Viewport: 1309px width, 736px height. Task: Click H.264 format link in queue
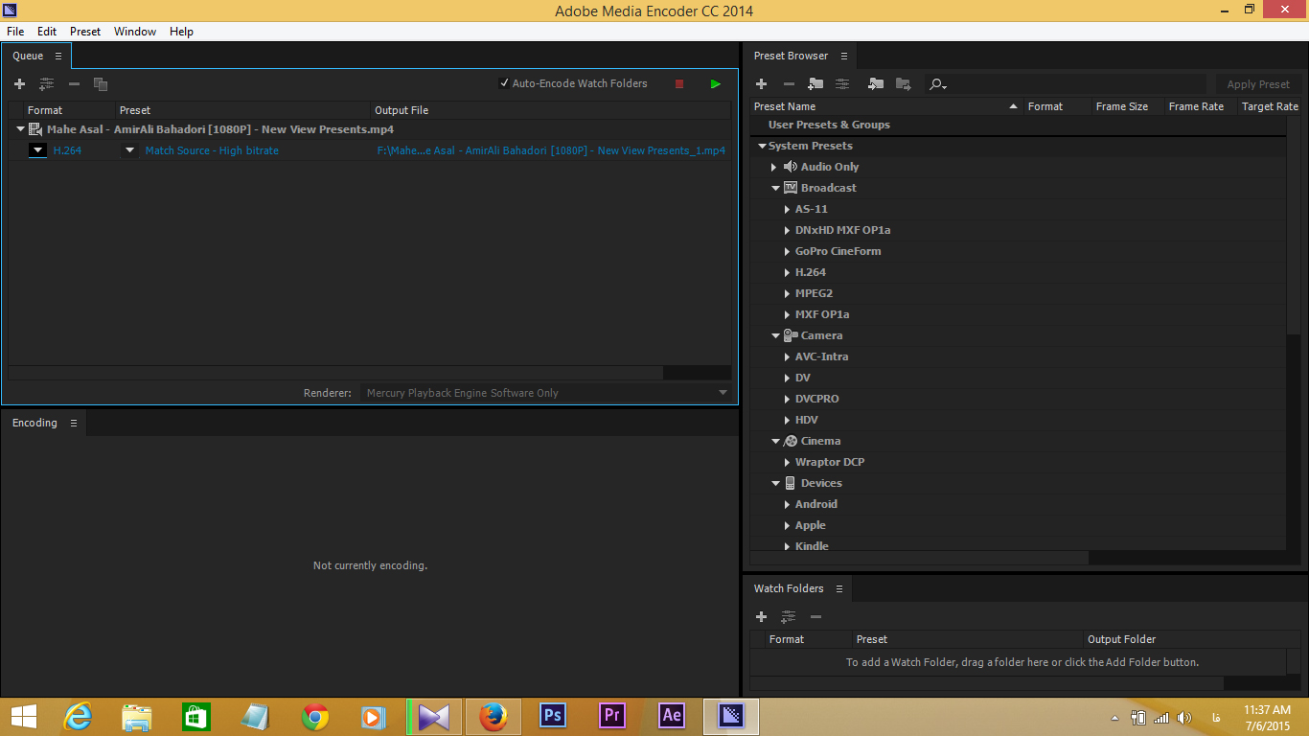(67, 150)
